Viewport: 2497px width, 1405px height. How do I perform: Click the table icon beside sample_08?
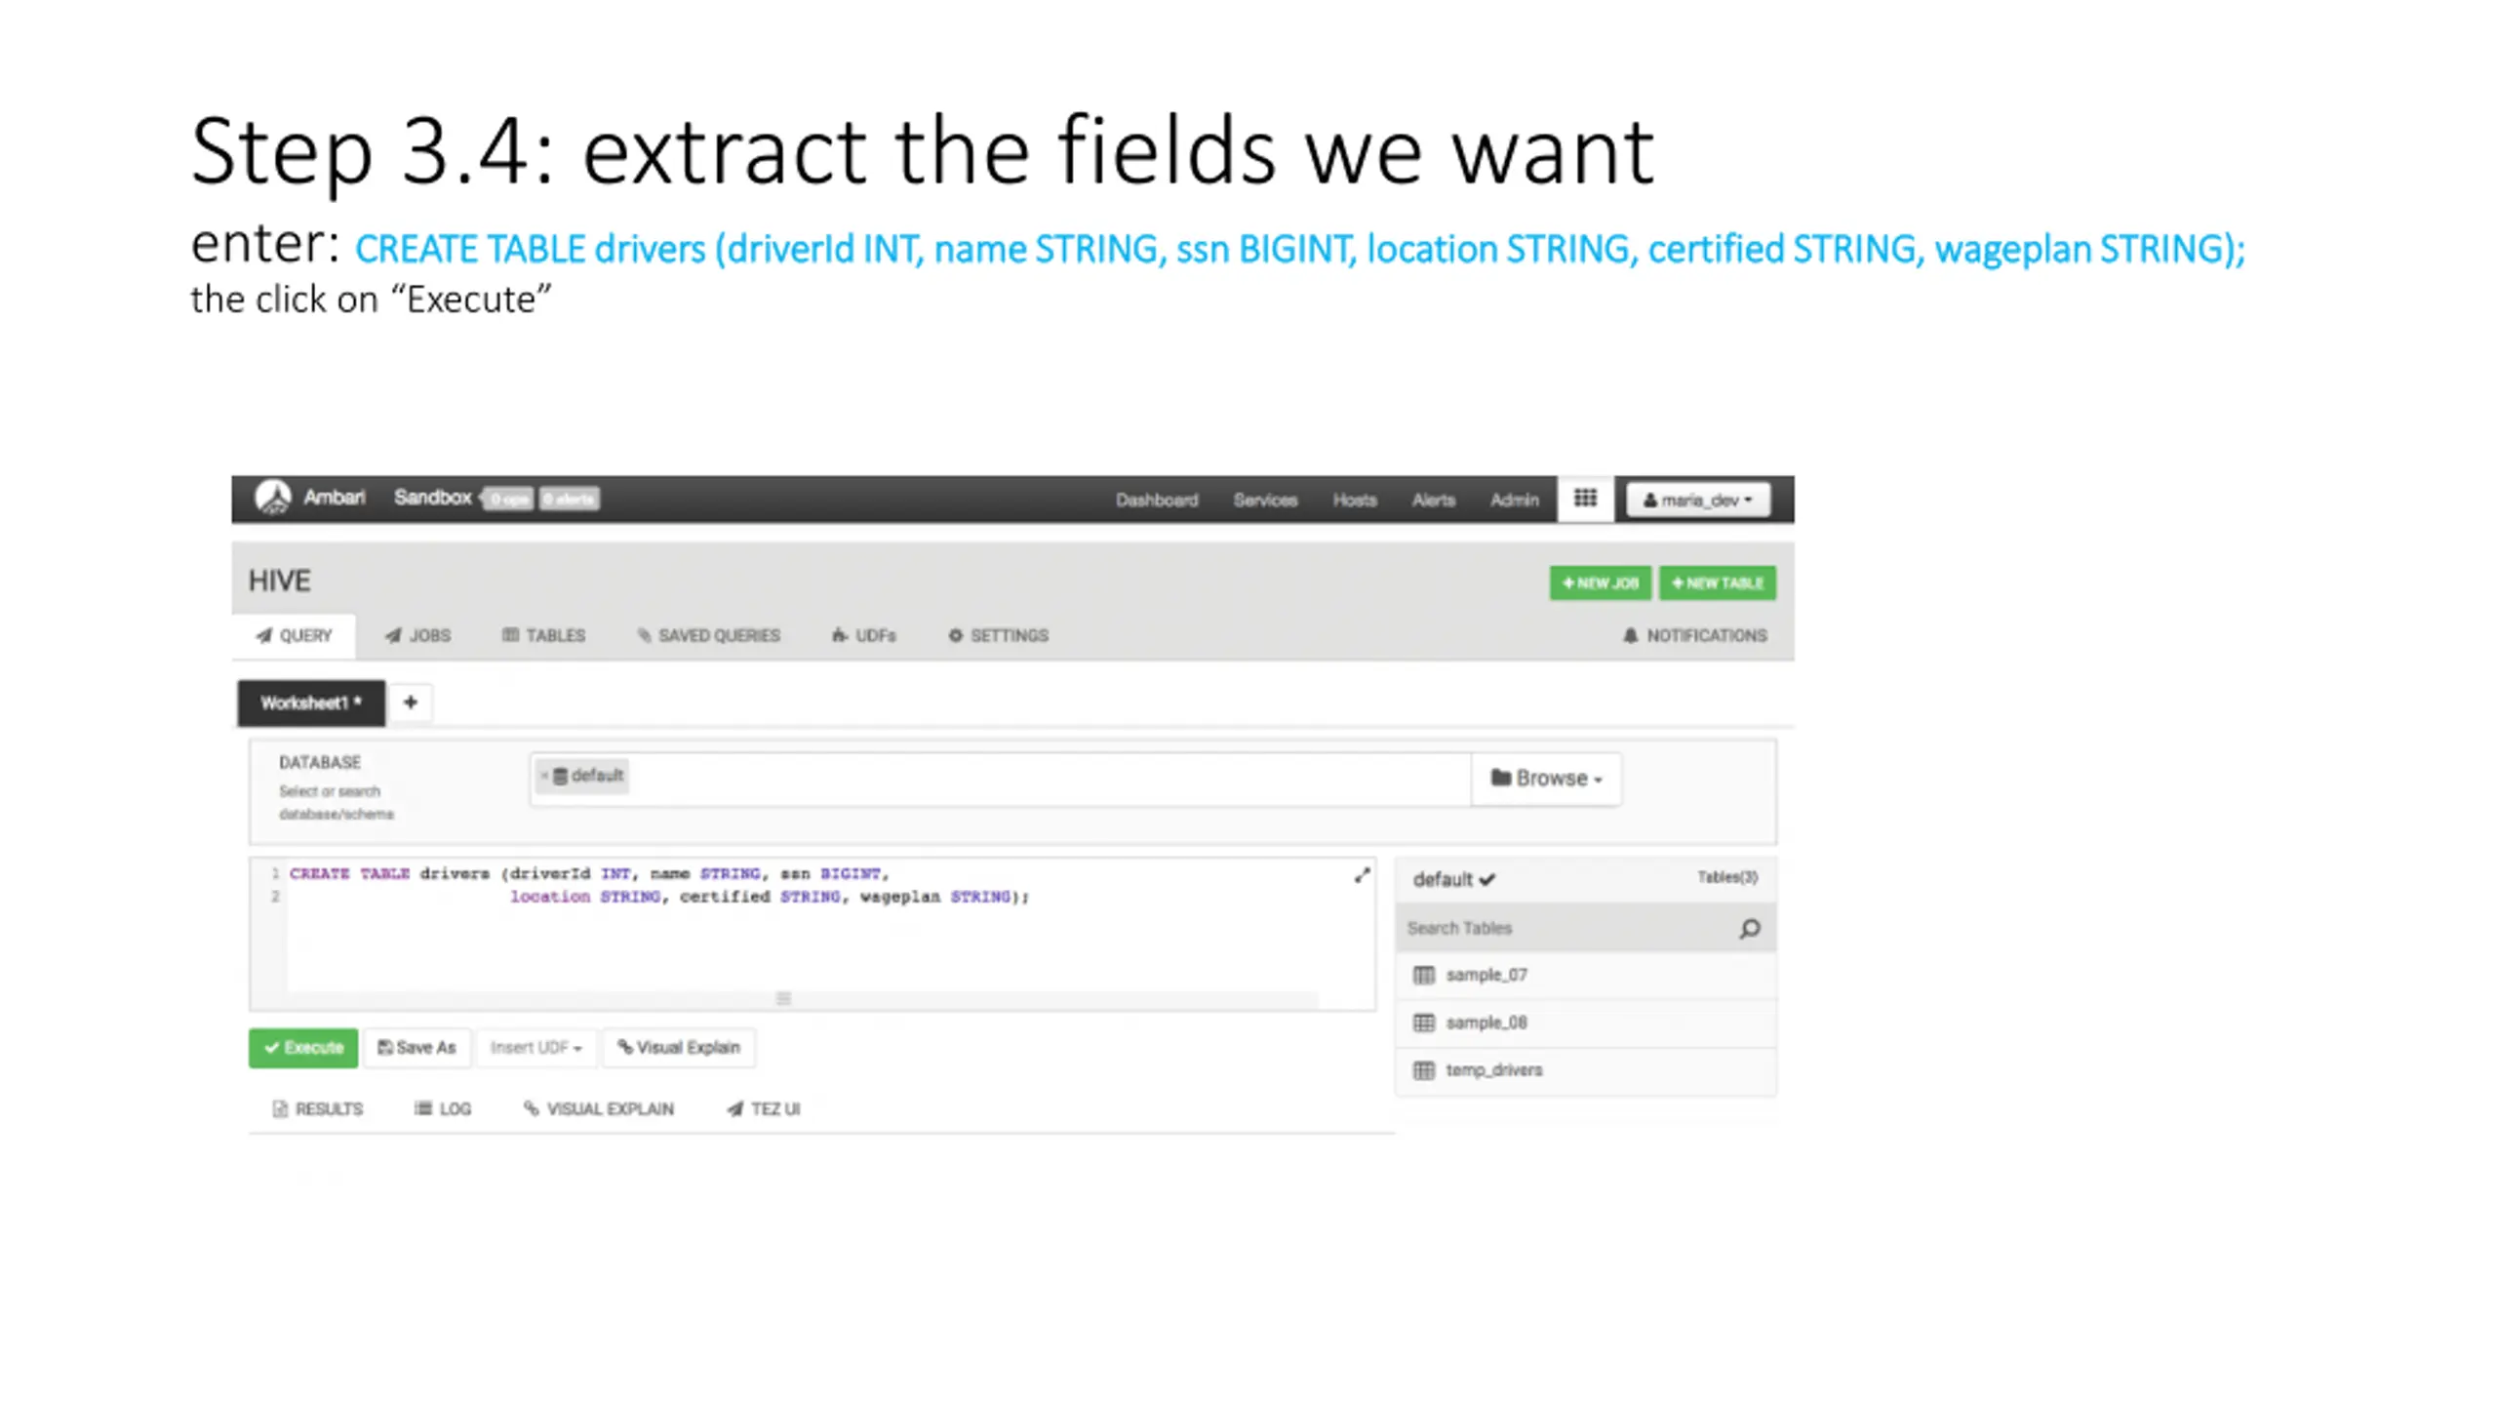coord(1424,1023)
